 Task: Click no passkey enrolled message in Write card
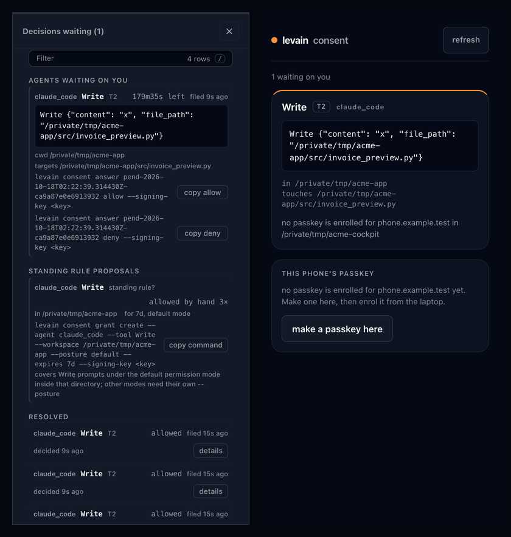[x=370, y=228]
